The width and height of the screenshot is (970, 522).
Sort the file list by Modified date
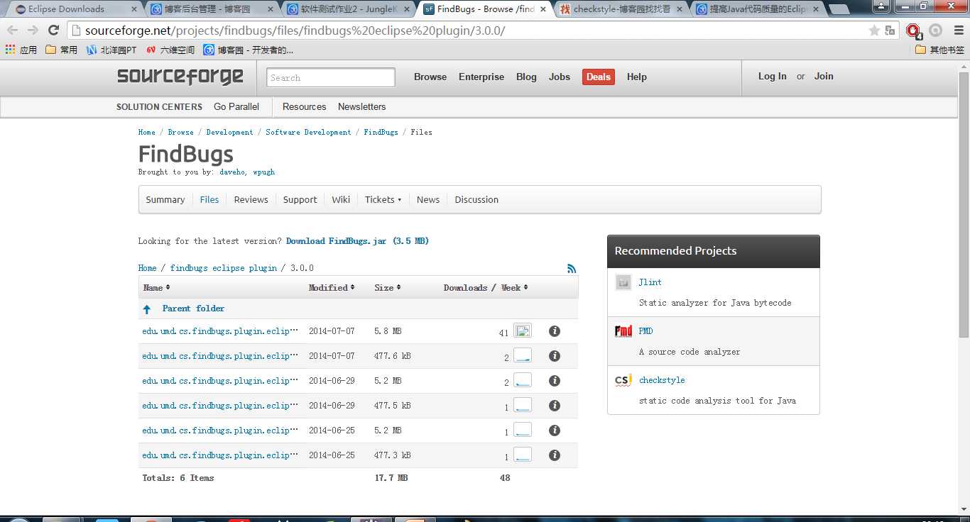point(332,288)
